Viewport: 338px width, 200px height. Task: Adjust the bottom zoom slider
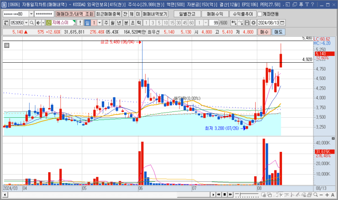tap(247, 195)
